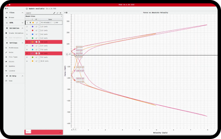Collapse the sidebar using the gear arrow icon
Viewport: 221px width, 139px height.
(x=6, y=9)
